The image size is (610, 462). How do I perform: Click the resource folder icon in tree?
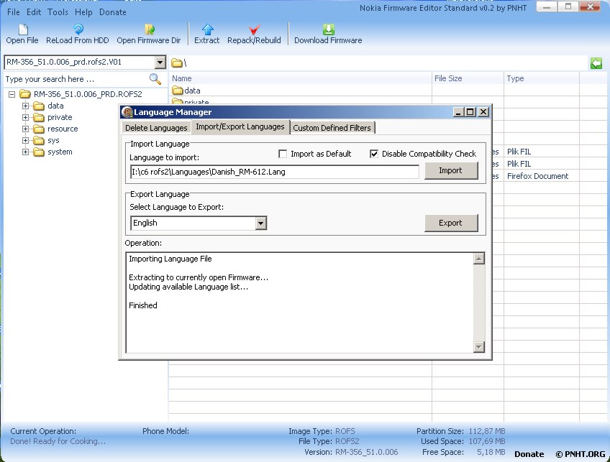coord(39,129)
